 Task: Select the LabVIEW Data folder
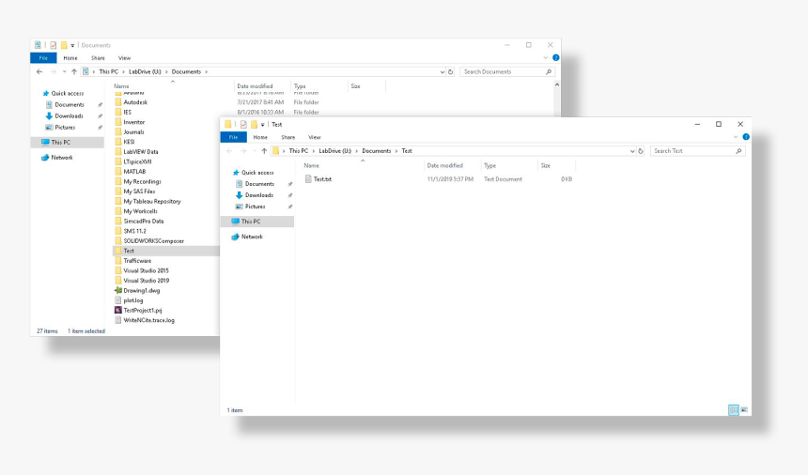(x=141, y=152)
